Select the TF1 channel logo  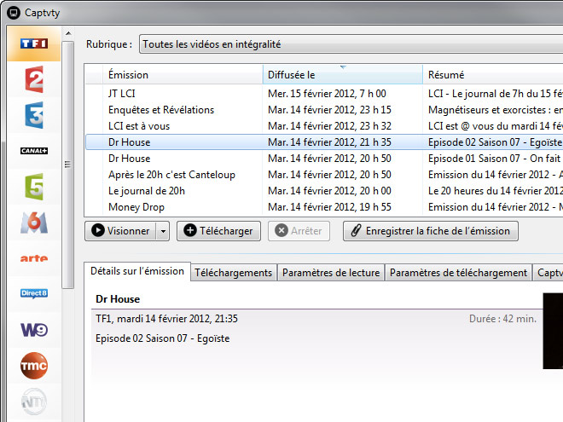tap(34, 43)
